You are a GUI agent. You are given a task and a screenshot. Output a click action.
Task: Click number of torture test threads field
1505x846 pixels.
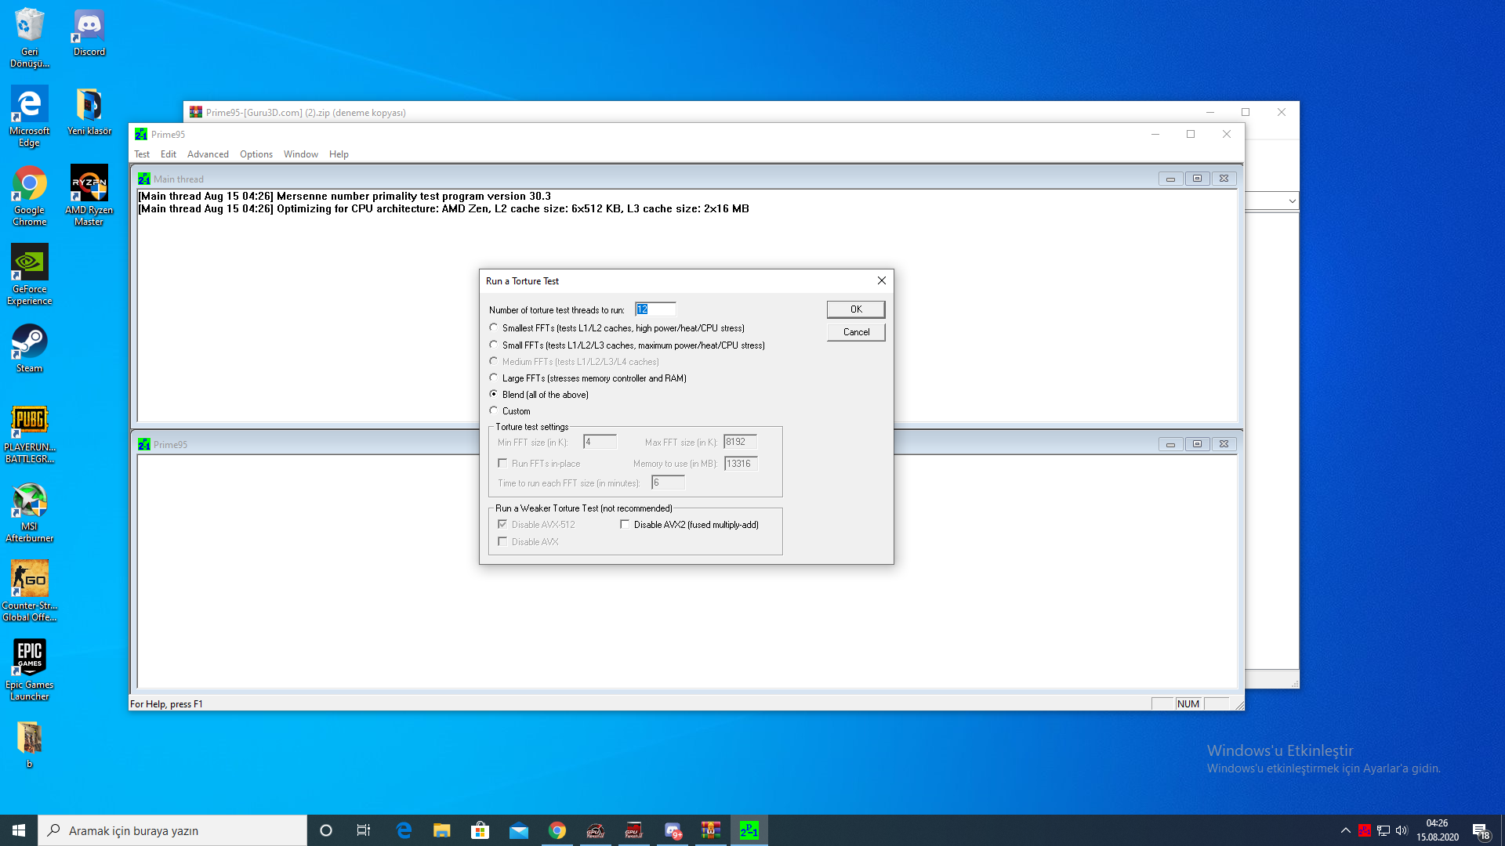[655, 309]
